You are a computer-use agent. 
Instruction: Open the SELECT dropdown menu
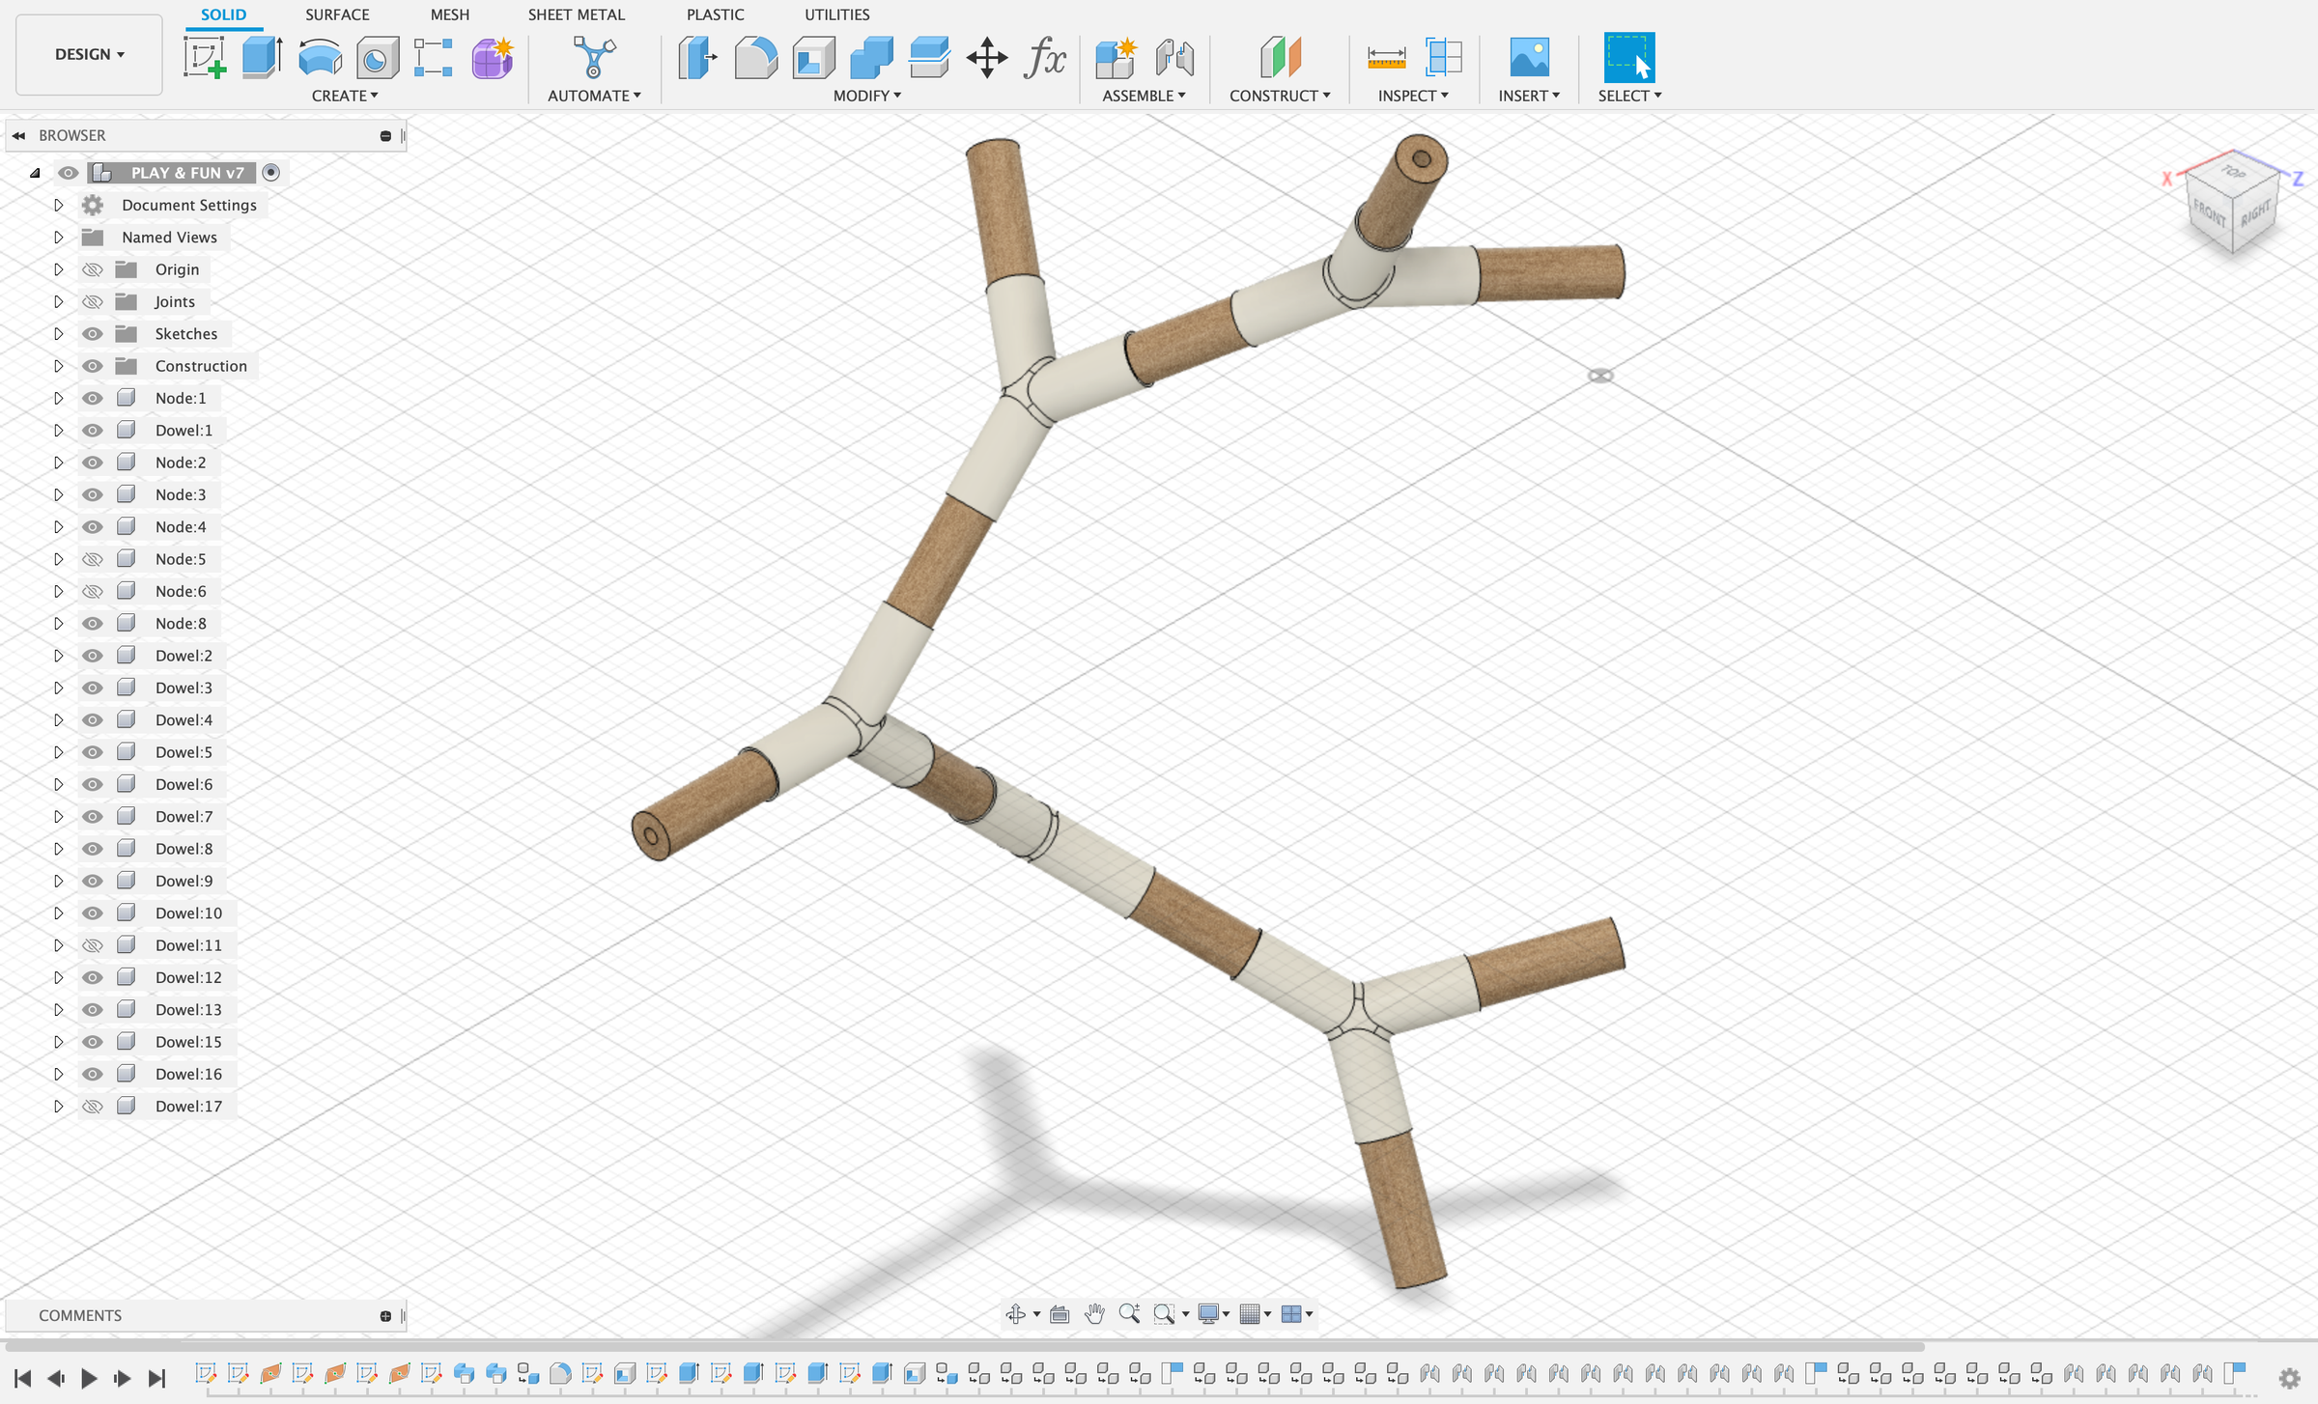[x=1628, y=96]
